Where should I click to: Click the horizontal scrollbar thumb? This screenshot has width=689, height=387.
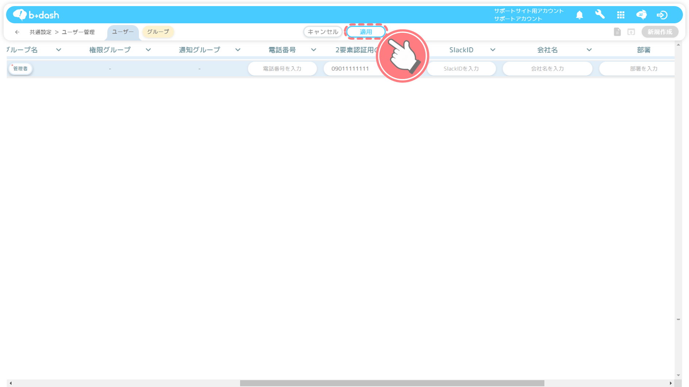(x=392, y=383)
